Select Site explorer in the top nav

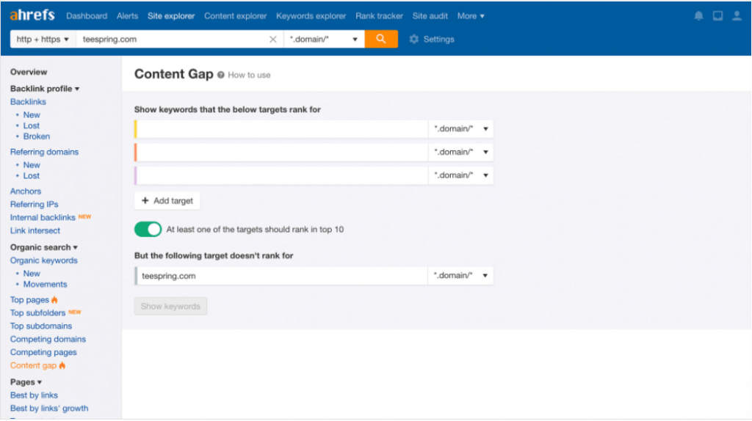click(171, 16)
